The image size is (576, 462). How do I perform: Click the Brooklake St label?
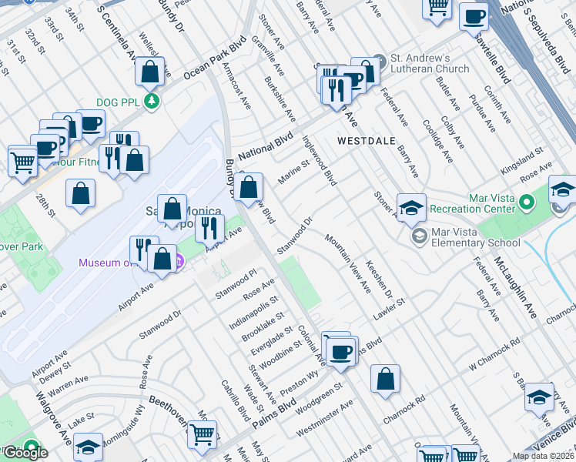coord(263,326)
